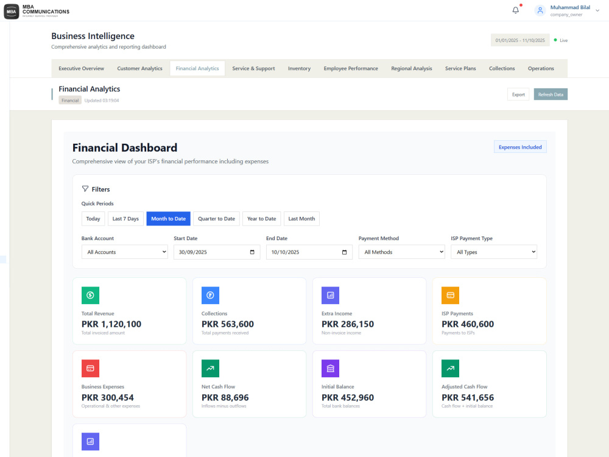Switch to Customer Analytics tab

140,68
